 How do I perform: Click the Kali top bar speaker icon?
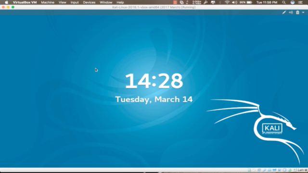click(x=291, y=12)
